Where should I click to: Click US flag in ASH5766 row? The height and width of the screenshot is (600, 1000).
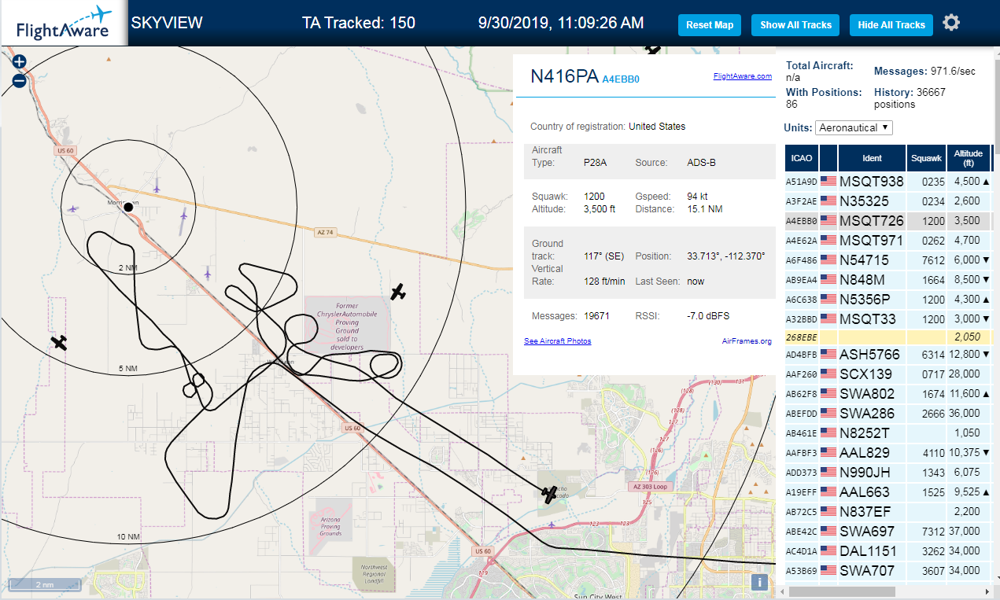[x=828, y=354]
